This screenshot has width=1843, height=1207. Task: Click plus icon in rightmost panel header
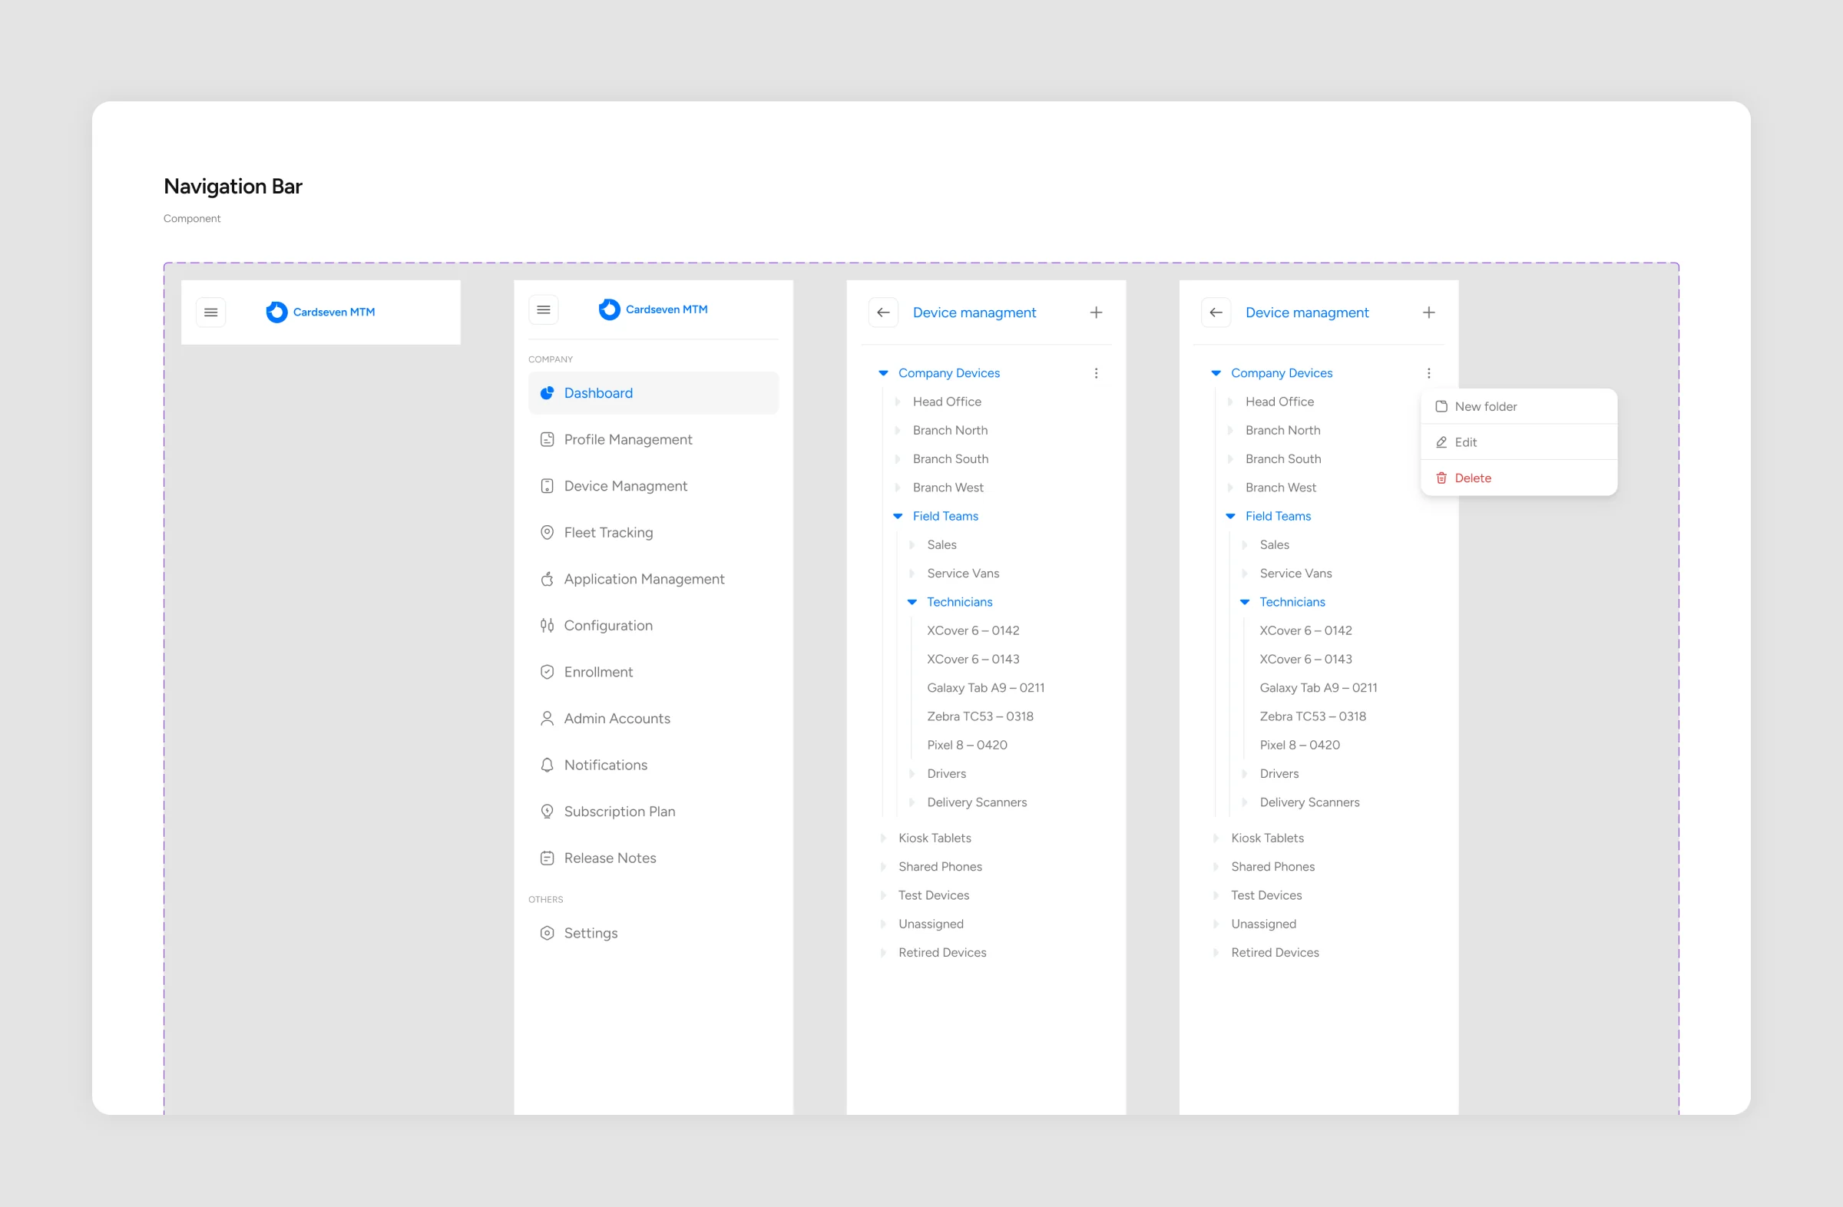[1429, 312]
